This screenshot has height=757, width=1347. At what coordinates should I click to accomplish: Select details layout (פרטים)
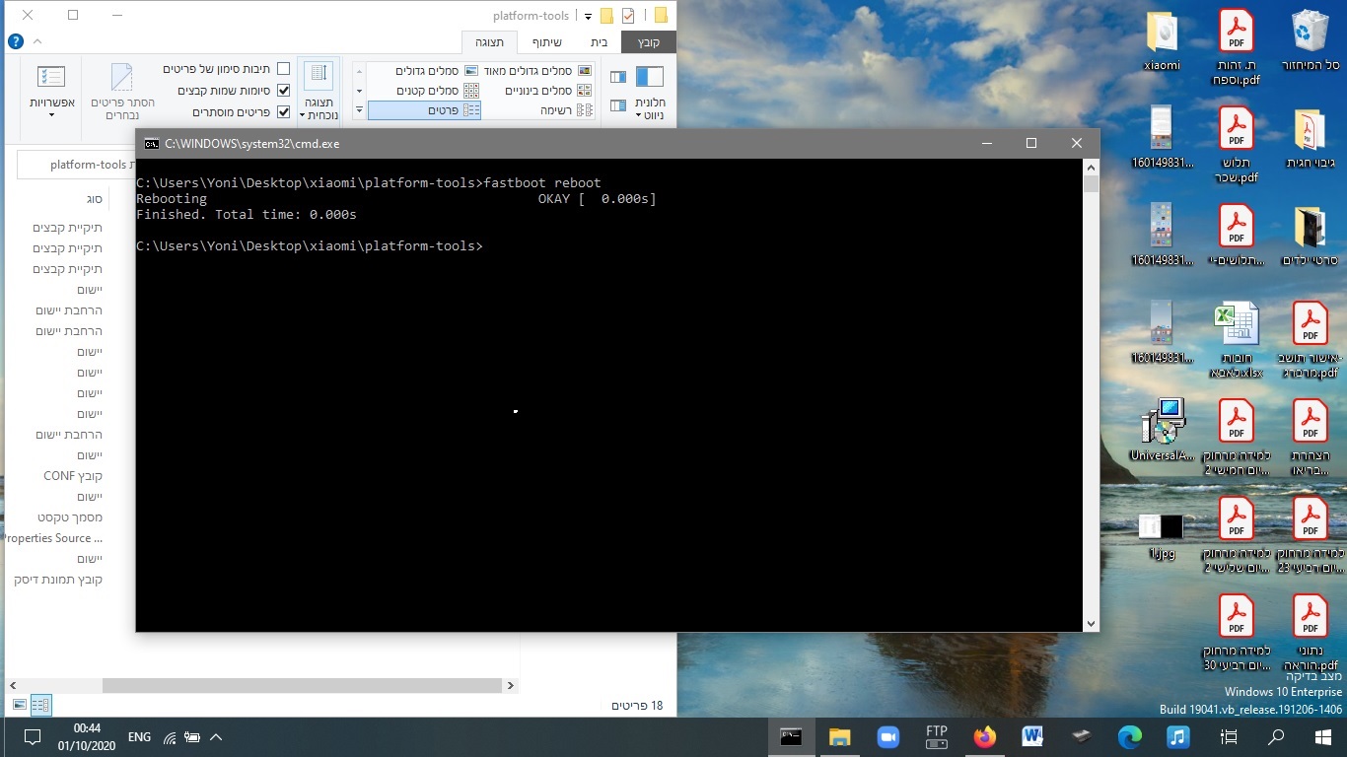424,110
